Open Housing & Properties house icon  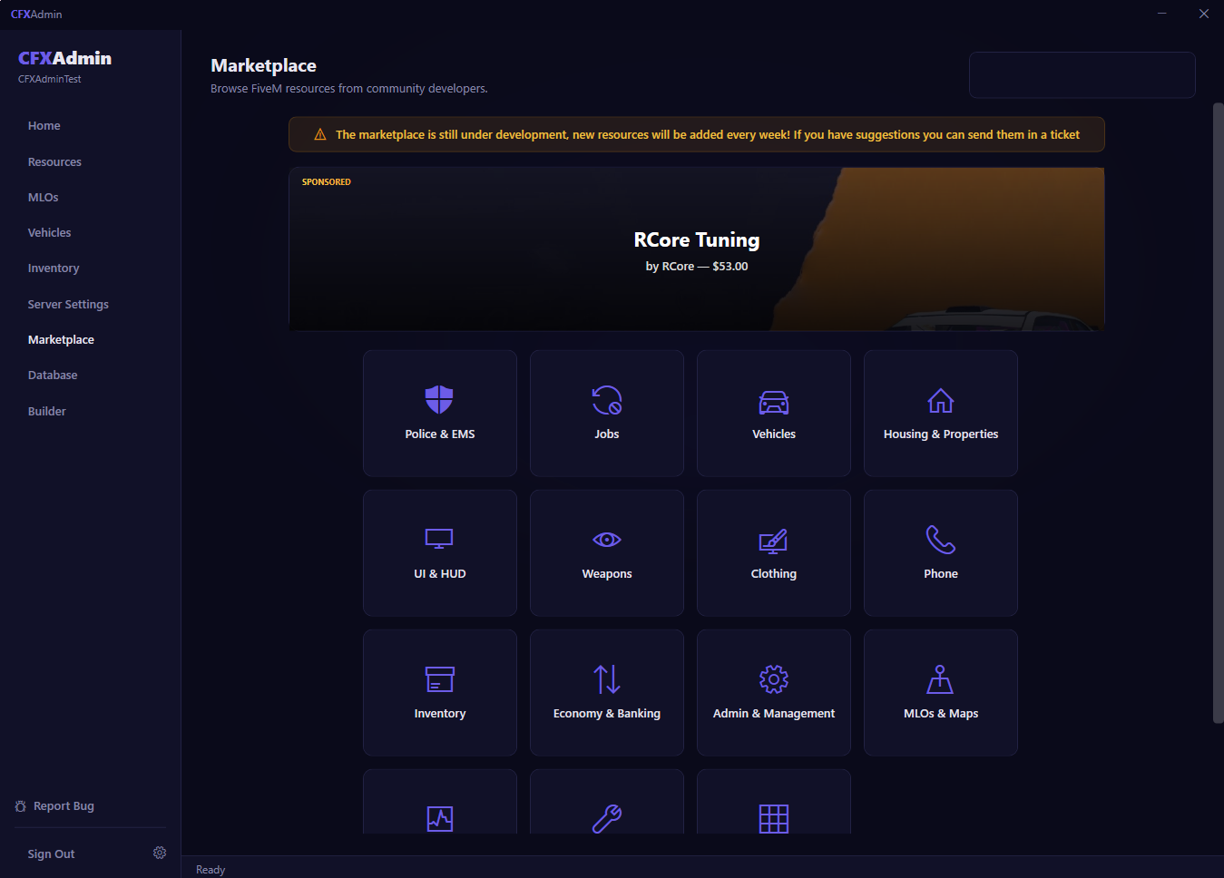pyautogui.click(x=941, y=400)
